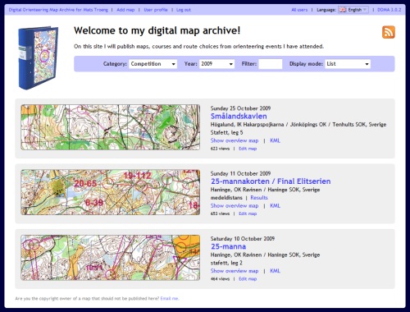Show overview map for 25-manna

(235, 271)
